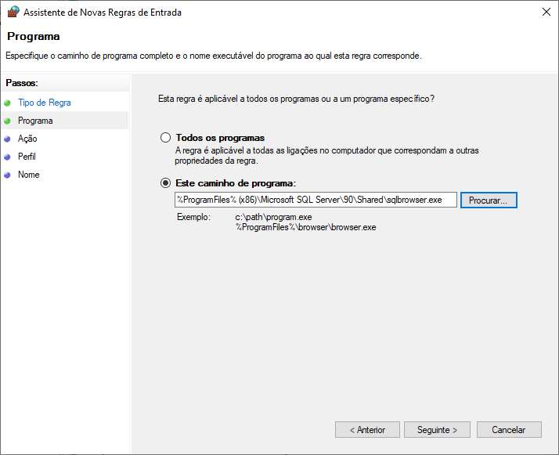Click the green bullet beside Programa step
Screen dimensions: 559x455
pyautogui.click(x=8, y=121)
